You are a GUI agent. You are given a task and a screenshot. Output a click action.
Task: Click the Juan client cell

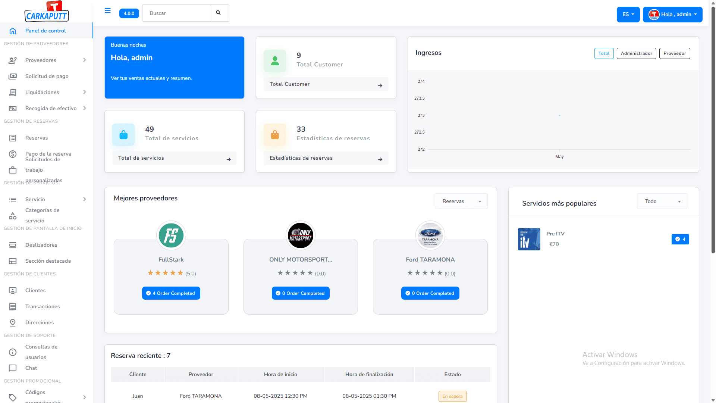138,396
